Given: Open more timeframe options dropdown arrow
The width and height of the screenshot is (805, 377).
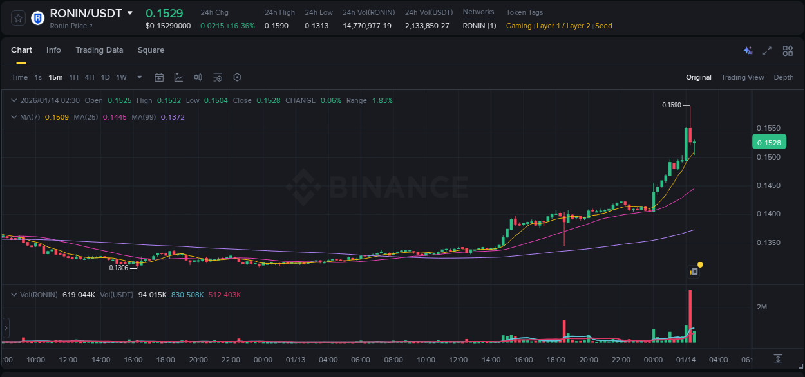Looking at the screenshot, I should tap(138, 77).
